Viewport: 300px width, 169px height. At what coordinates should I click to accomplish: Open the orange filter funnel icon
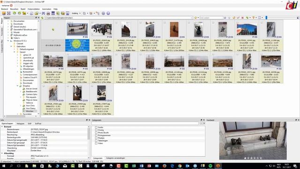(254, 18)
